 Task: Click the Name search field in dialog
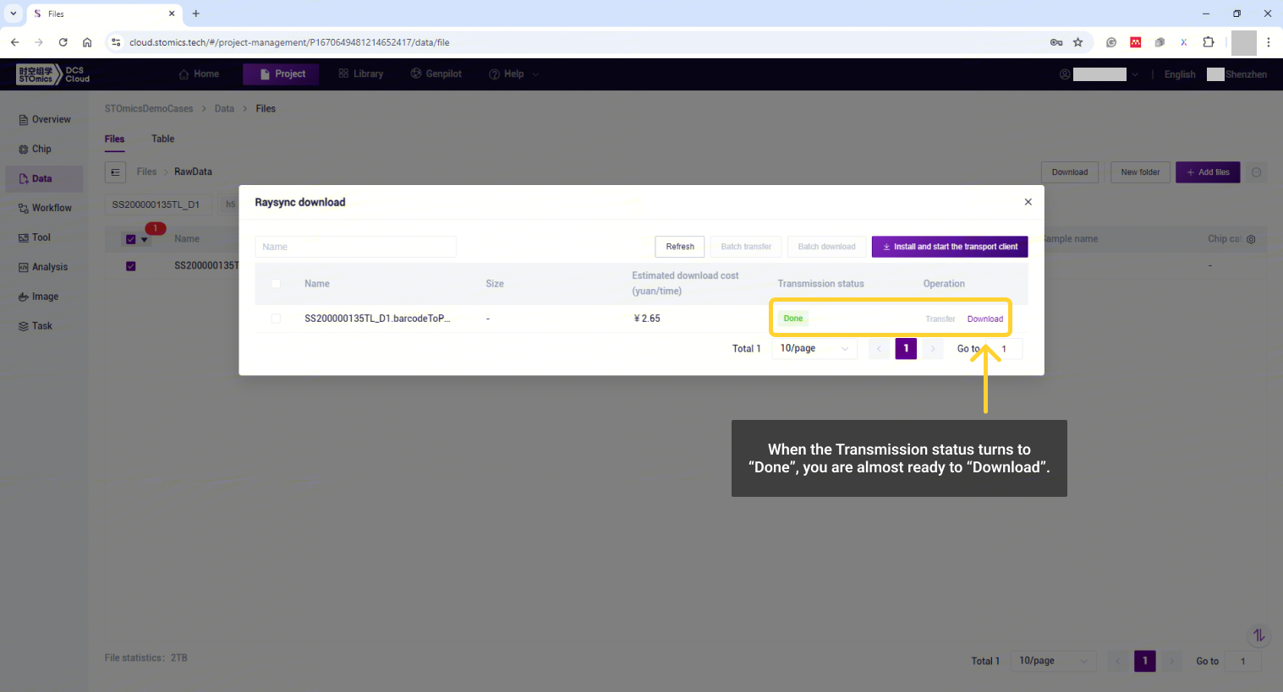(x=355, y=247)
